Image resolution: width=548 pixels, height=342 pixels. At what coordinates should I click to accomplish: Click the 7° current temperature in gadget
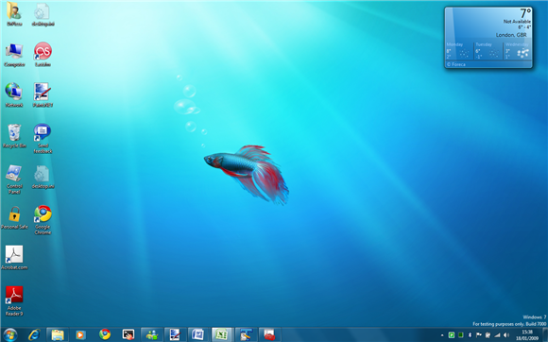525,13
